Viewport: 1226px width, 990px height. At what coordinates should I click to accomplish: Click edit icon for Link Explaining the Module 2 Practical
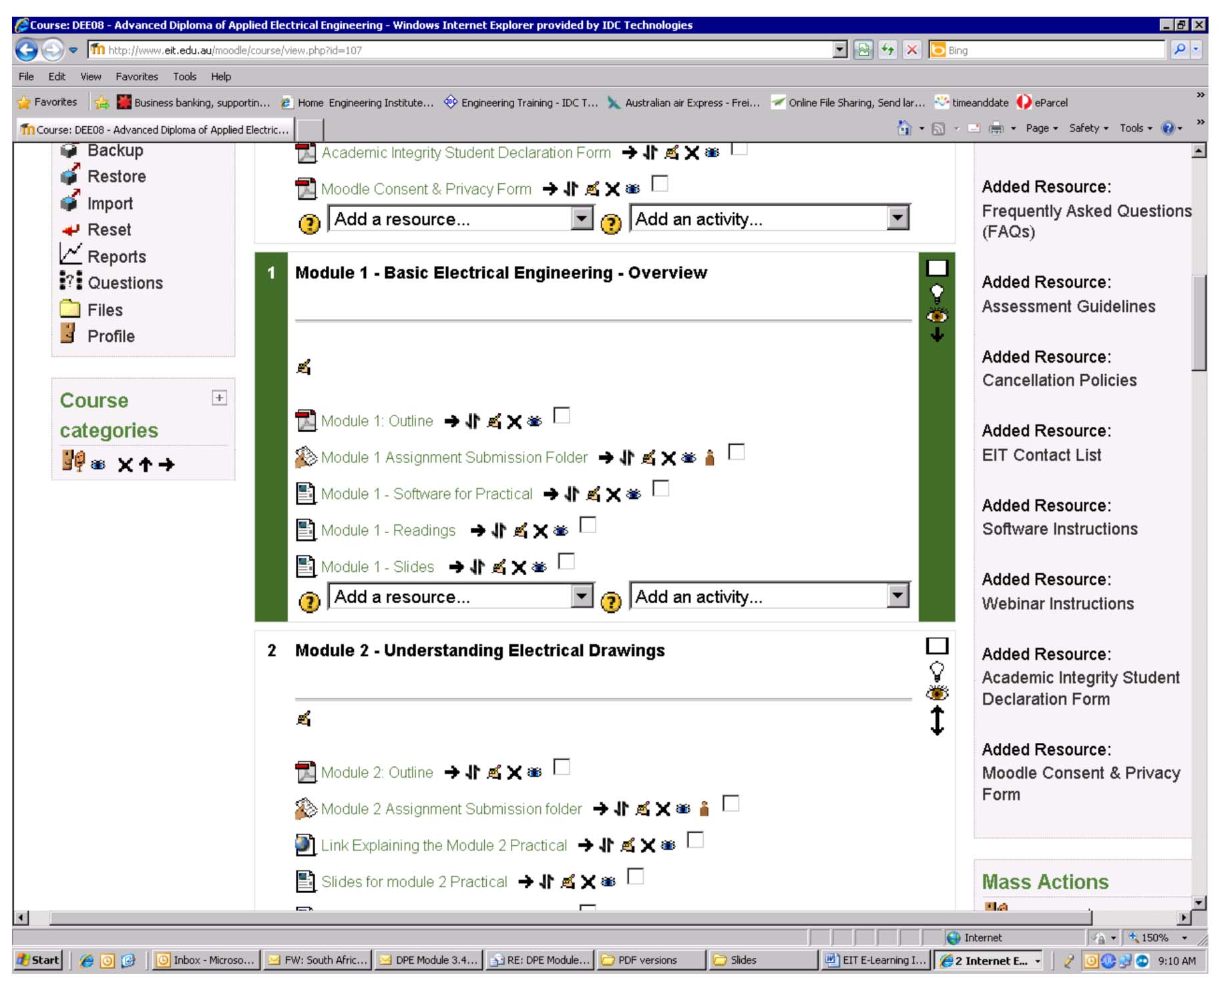pyautogui.click(x=628, y=846)
